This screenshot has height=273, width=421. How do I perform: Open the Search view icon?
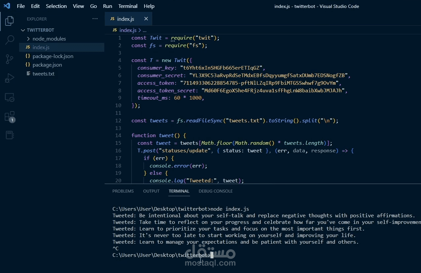pos(10,40)
